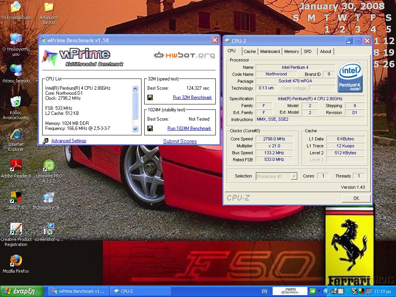Click the Instructions field MMX, SSE, SSE2
This screenshot has height=297, width=396.
311,119
